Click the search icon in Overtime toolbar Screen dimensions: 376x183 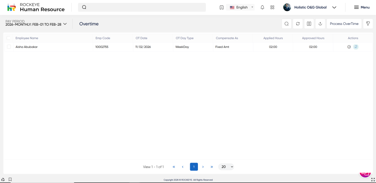286,24
